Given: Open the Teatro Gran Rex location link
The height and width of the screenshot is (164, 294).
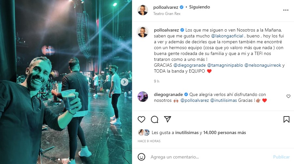Looking at the screenshot, I should pyautogui.click(x=167, y=13).
